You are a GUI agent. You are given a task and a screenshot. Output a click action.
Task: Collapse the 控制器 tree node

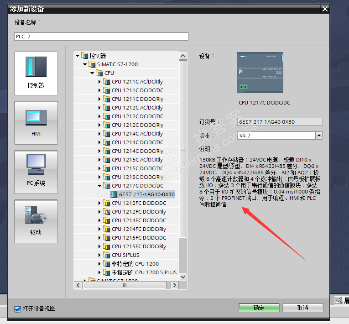78,56
